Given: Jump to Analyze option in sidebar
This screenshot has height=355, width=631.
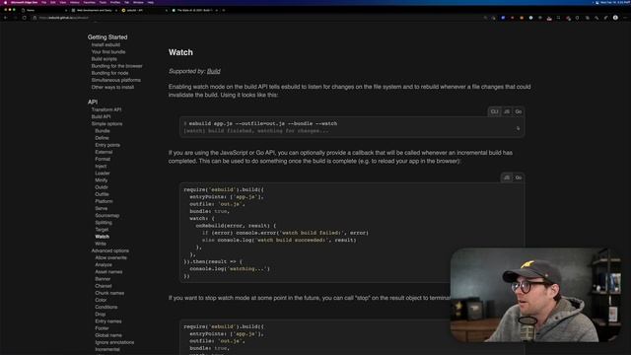Looking at the screenshot, I should pyautogui.click(x=104, y=265).
